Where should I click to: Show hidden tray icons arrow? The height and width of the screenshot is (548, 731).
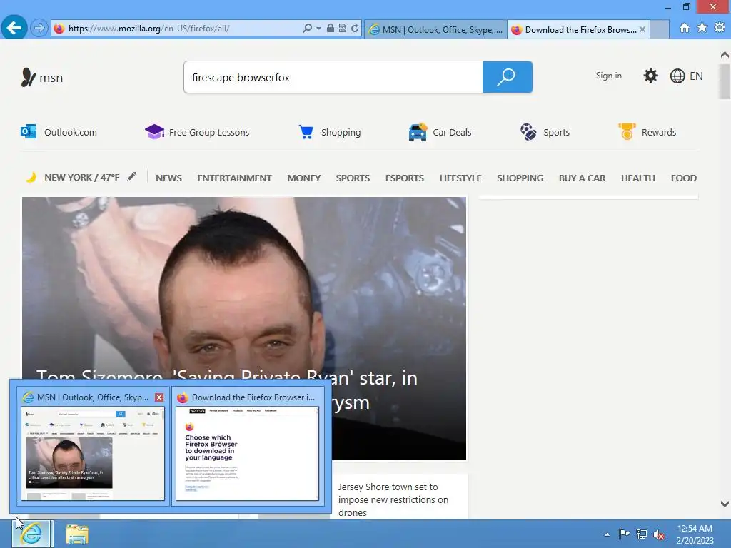click(x=607, y=534)
